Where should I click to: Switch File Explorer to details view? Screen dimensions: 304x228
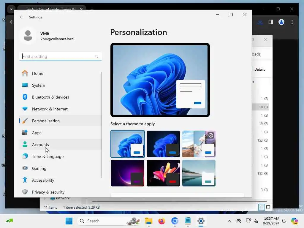pyautogui.click(x=262, y=208)
